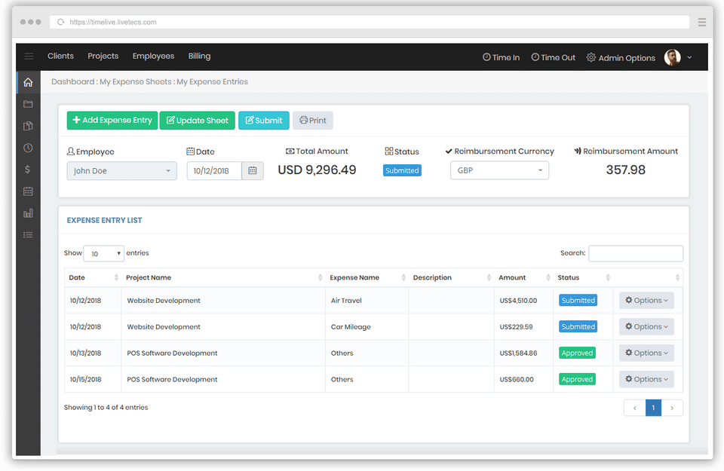Click the US$4,510.00 amount cell
This screenshot has height=471, width=724.
[x=519, y=301]
